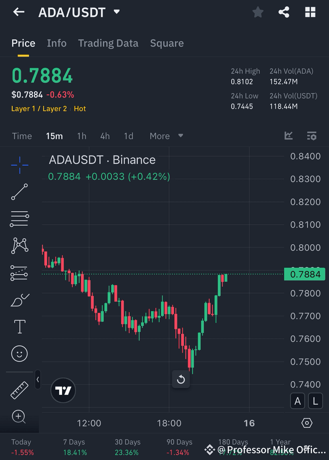Open the emoji sticker tool
Screen dimensions: 329x460
[x=19, y=353]
